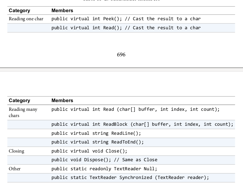Click the ReadBlock method declaration
The height and width of the screenshot is (188, 243).
142,125
